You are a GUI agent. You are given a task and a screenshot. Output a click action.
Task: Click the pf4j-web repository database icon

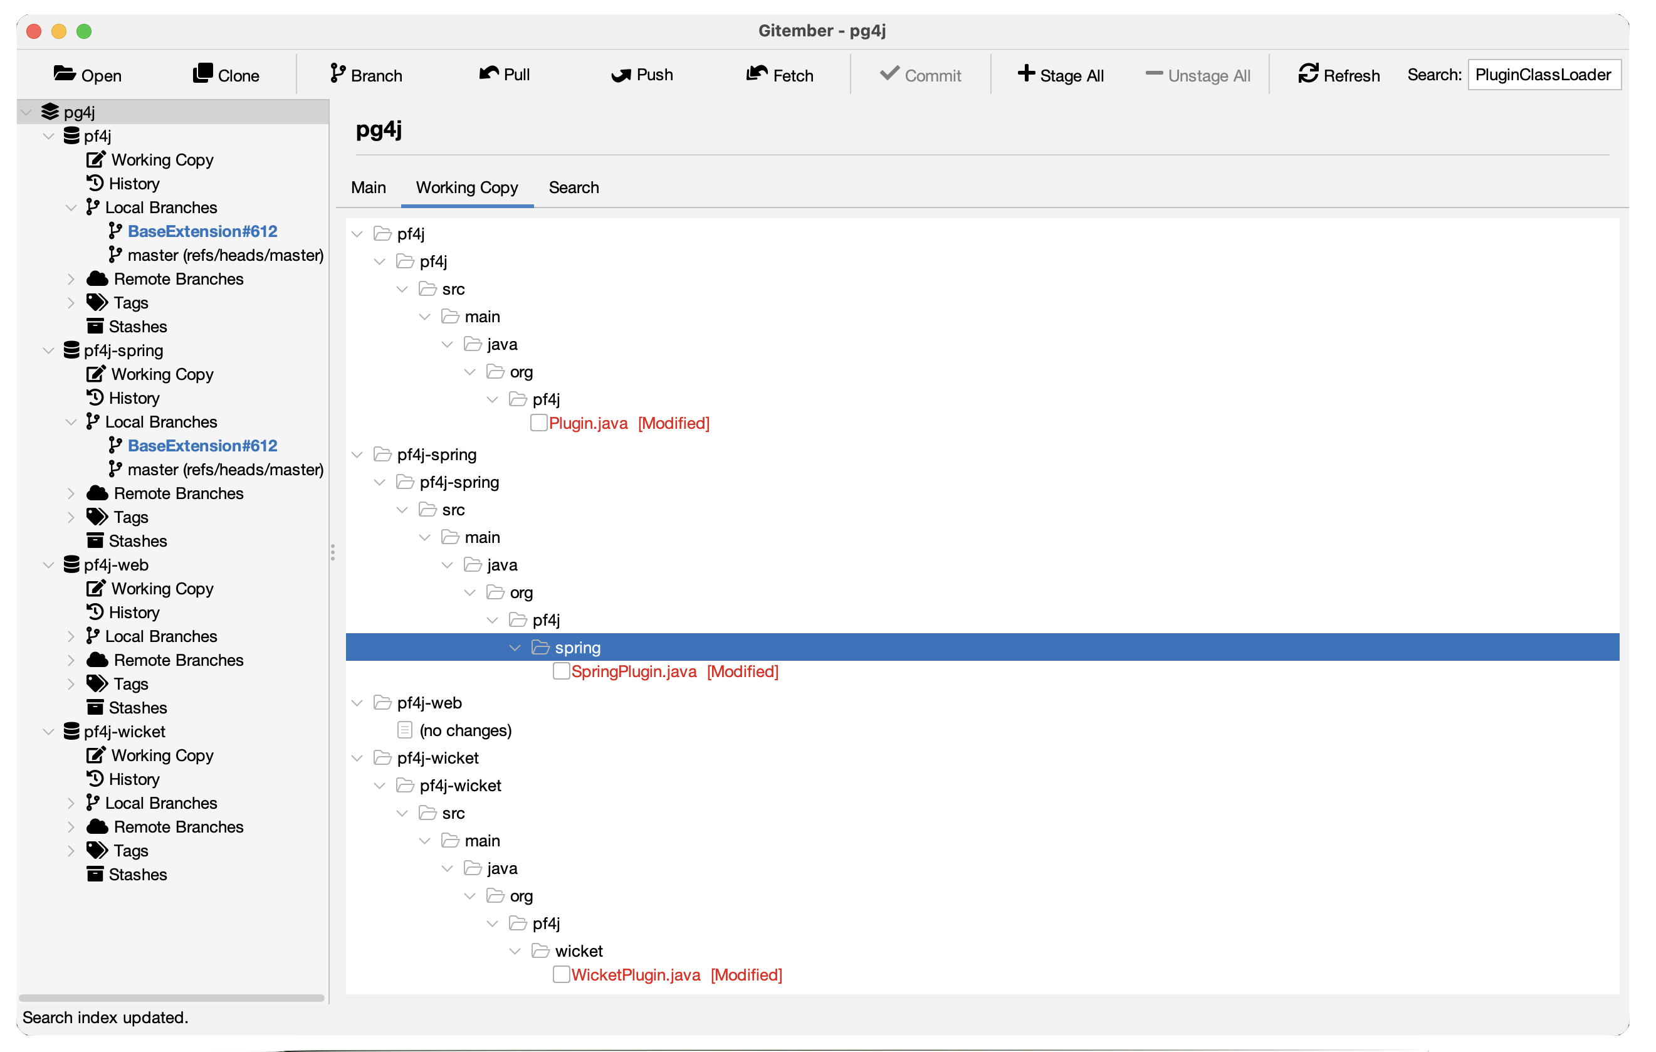(71, 565)
